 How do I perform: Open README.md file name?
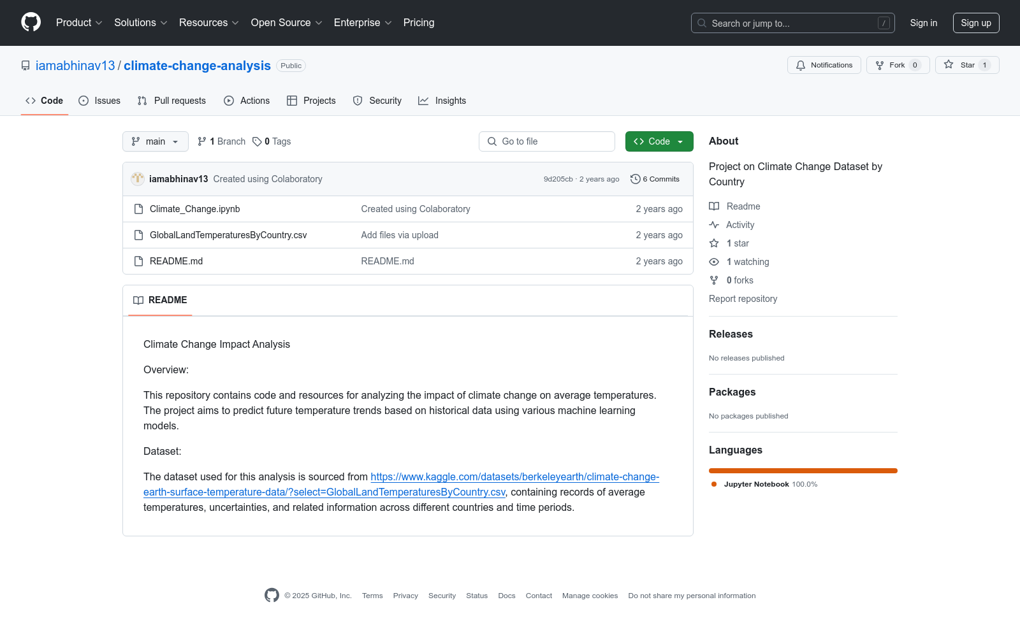coord(176,261)
